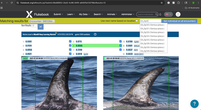Open Chrome three-dot menu
The image size is (201, 110).
click(x=198, y=3)
